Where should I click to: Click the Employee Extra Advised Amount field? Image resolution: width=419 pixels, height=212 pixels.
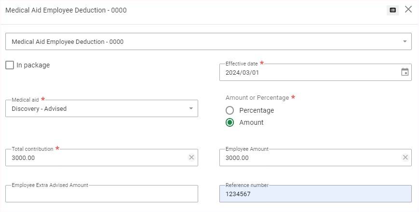pos(101,194)
